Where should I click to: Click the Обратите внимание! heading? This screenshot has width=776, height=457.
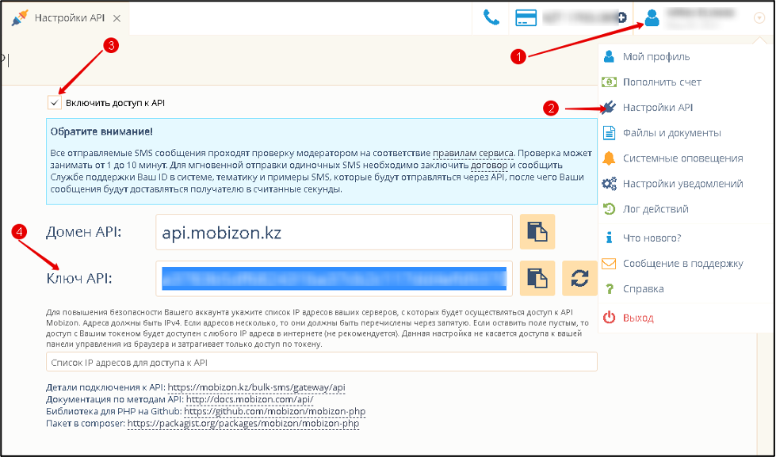tap(101, 132)
